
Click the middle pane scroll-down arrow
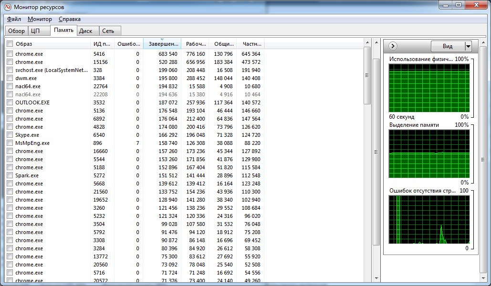(x=376, y=278)
